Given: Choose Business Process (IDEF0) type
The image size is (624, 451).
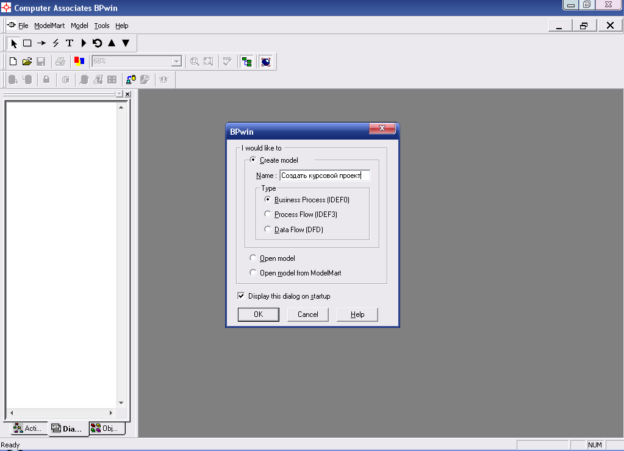Looking at the screenshot, I should (x=268, y=199).
